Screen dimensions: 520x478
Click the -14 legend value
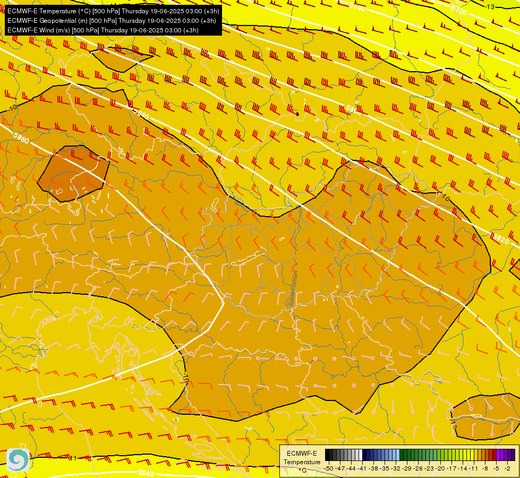point(463,469)
